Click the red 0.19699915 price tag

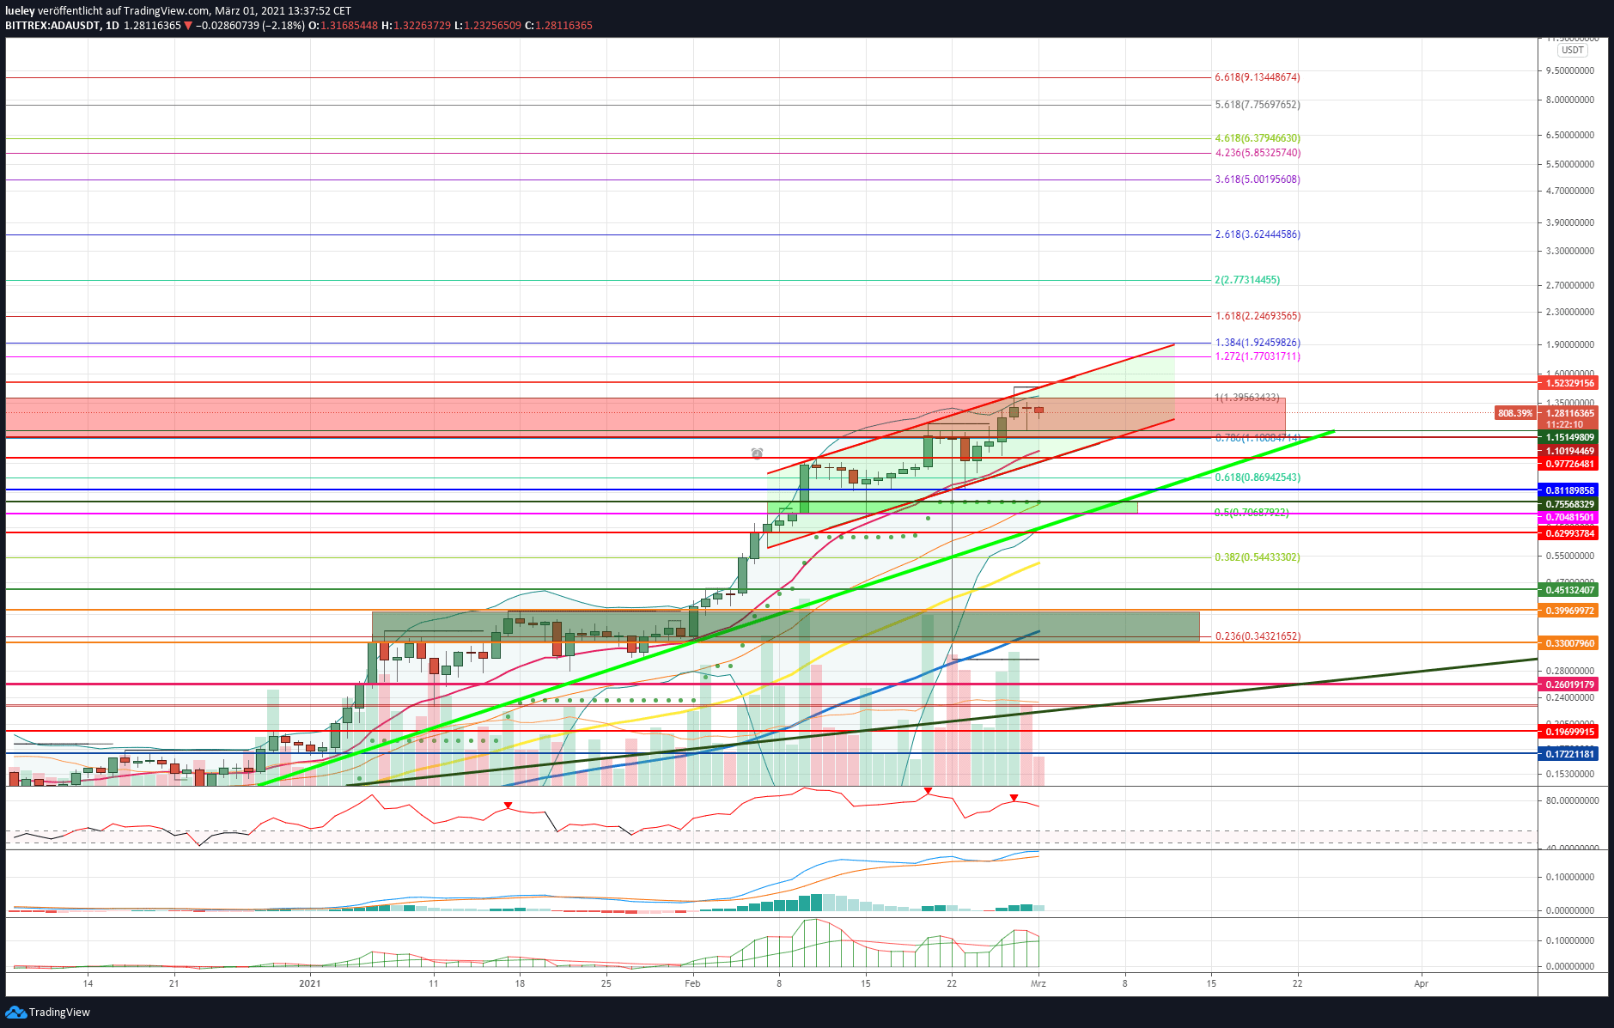pos(1570,732)
